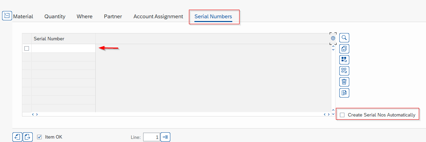426x142 pixels.
Task: Collapse the item detail area toggle
Action: pyautogui.click(x=7, y=16)
